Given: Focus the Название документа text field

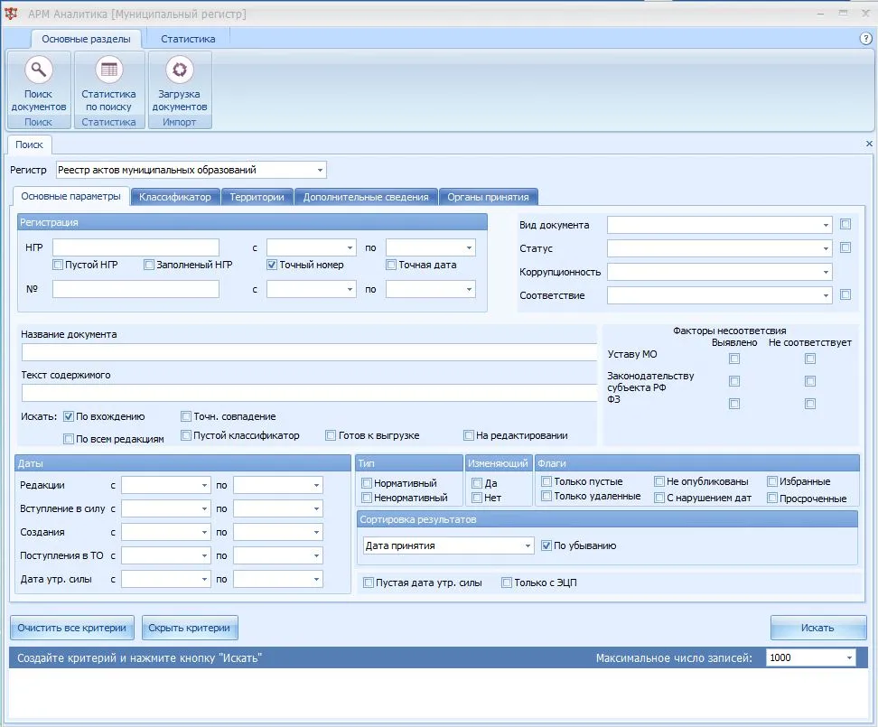Looking at the screenshot, I should tap(309, 352).
